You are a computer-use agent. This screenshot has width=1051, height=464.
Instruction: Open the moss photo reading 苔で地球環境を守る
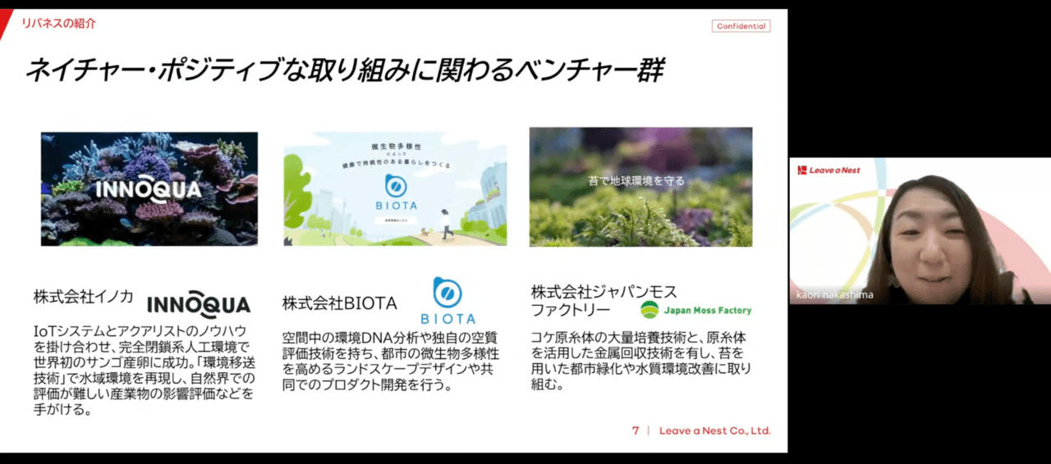(640, 187)
